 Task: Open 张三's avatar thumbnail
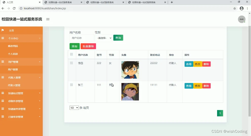(130, 92)
